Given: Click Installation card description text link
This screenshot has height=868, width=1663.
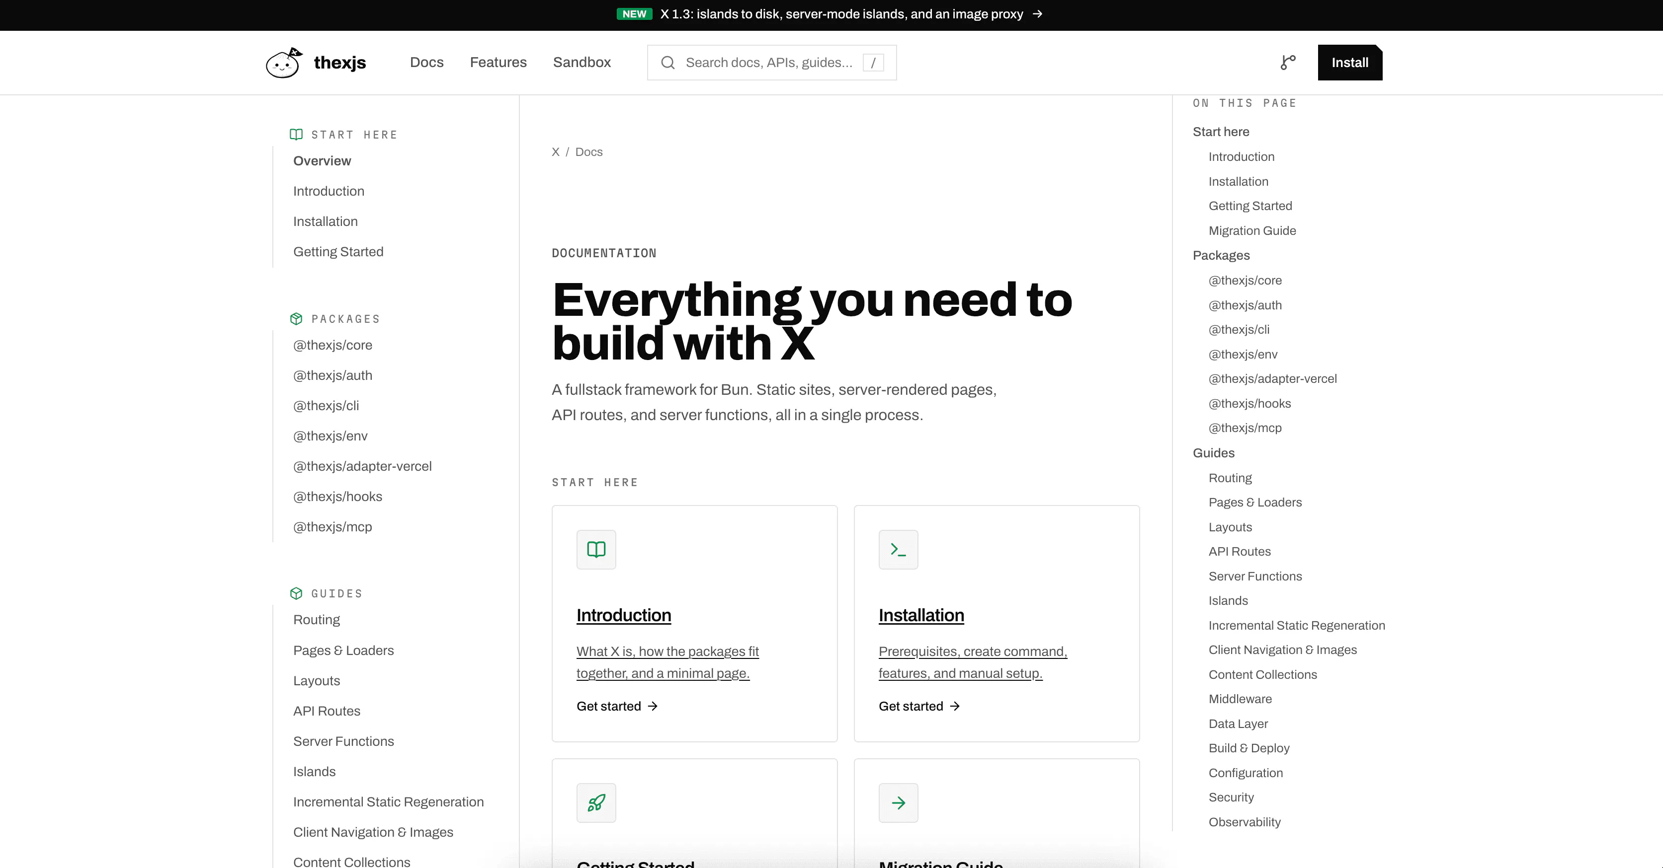Looking at the screenshot, I should [x=973, y=662].
